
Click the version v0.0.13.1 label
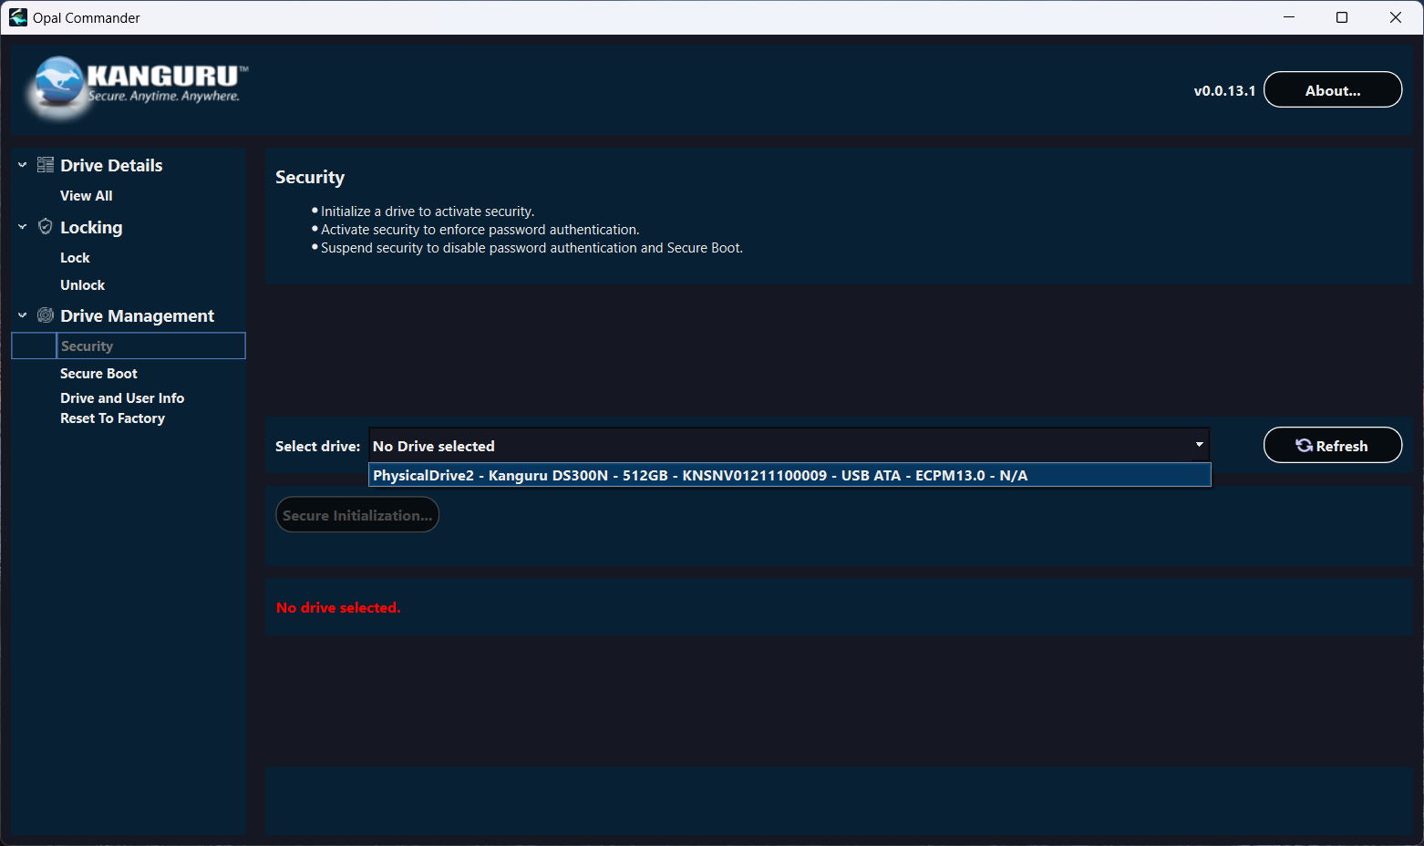1224,91
